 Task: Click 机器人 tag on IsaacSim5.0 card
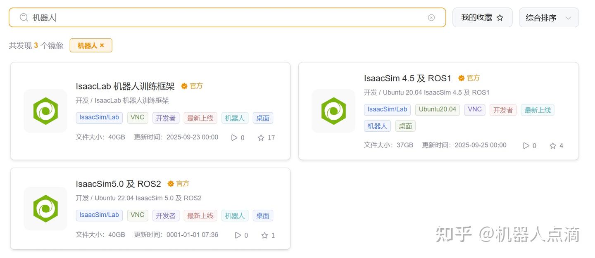235,215
